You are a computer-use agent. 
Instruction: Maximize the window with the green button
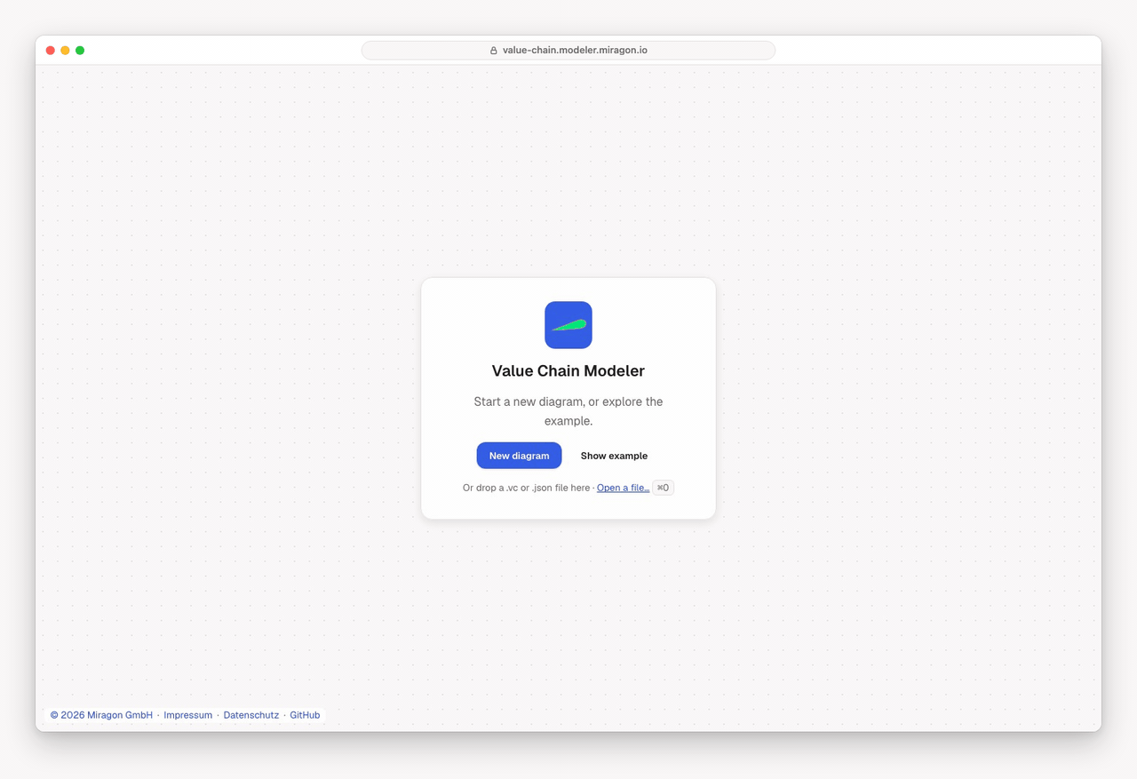(80, 51)
